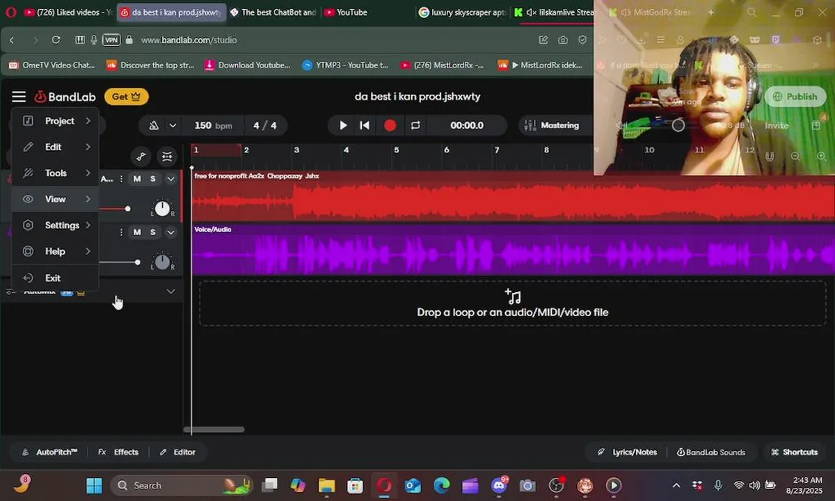Expand the Voice/Audio track's chevron dropdown
The image size is (835, 501).
(x=170, y=232)
